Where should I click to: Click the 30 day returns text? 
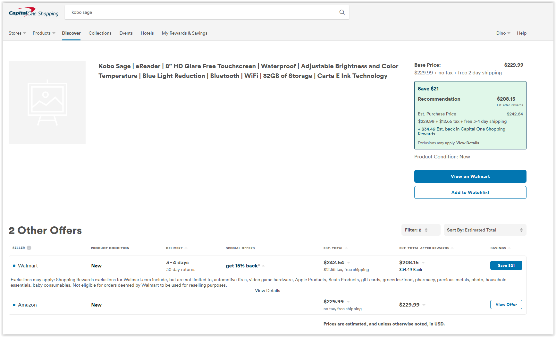pos(181,270)
